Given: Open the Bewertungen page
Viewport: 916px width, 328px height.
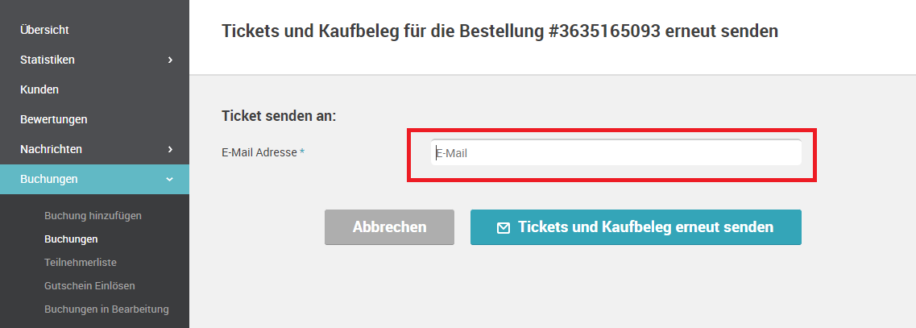Looking at the screenshot, I should pos(54,119).
